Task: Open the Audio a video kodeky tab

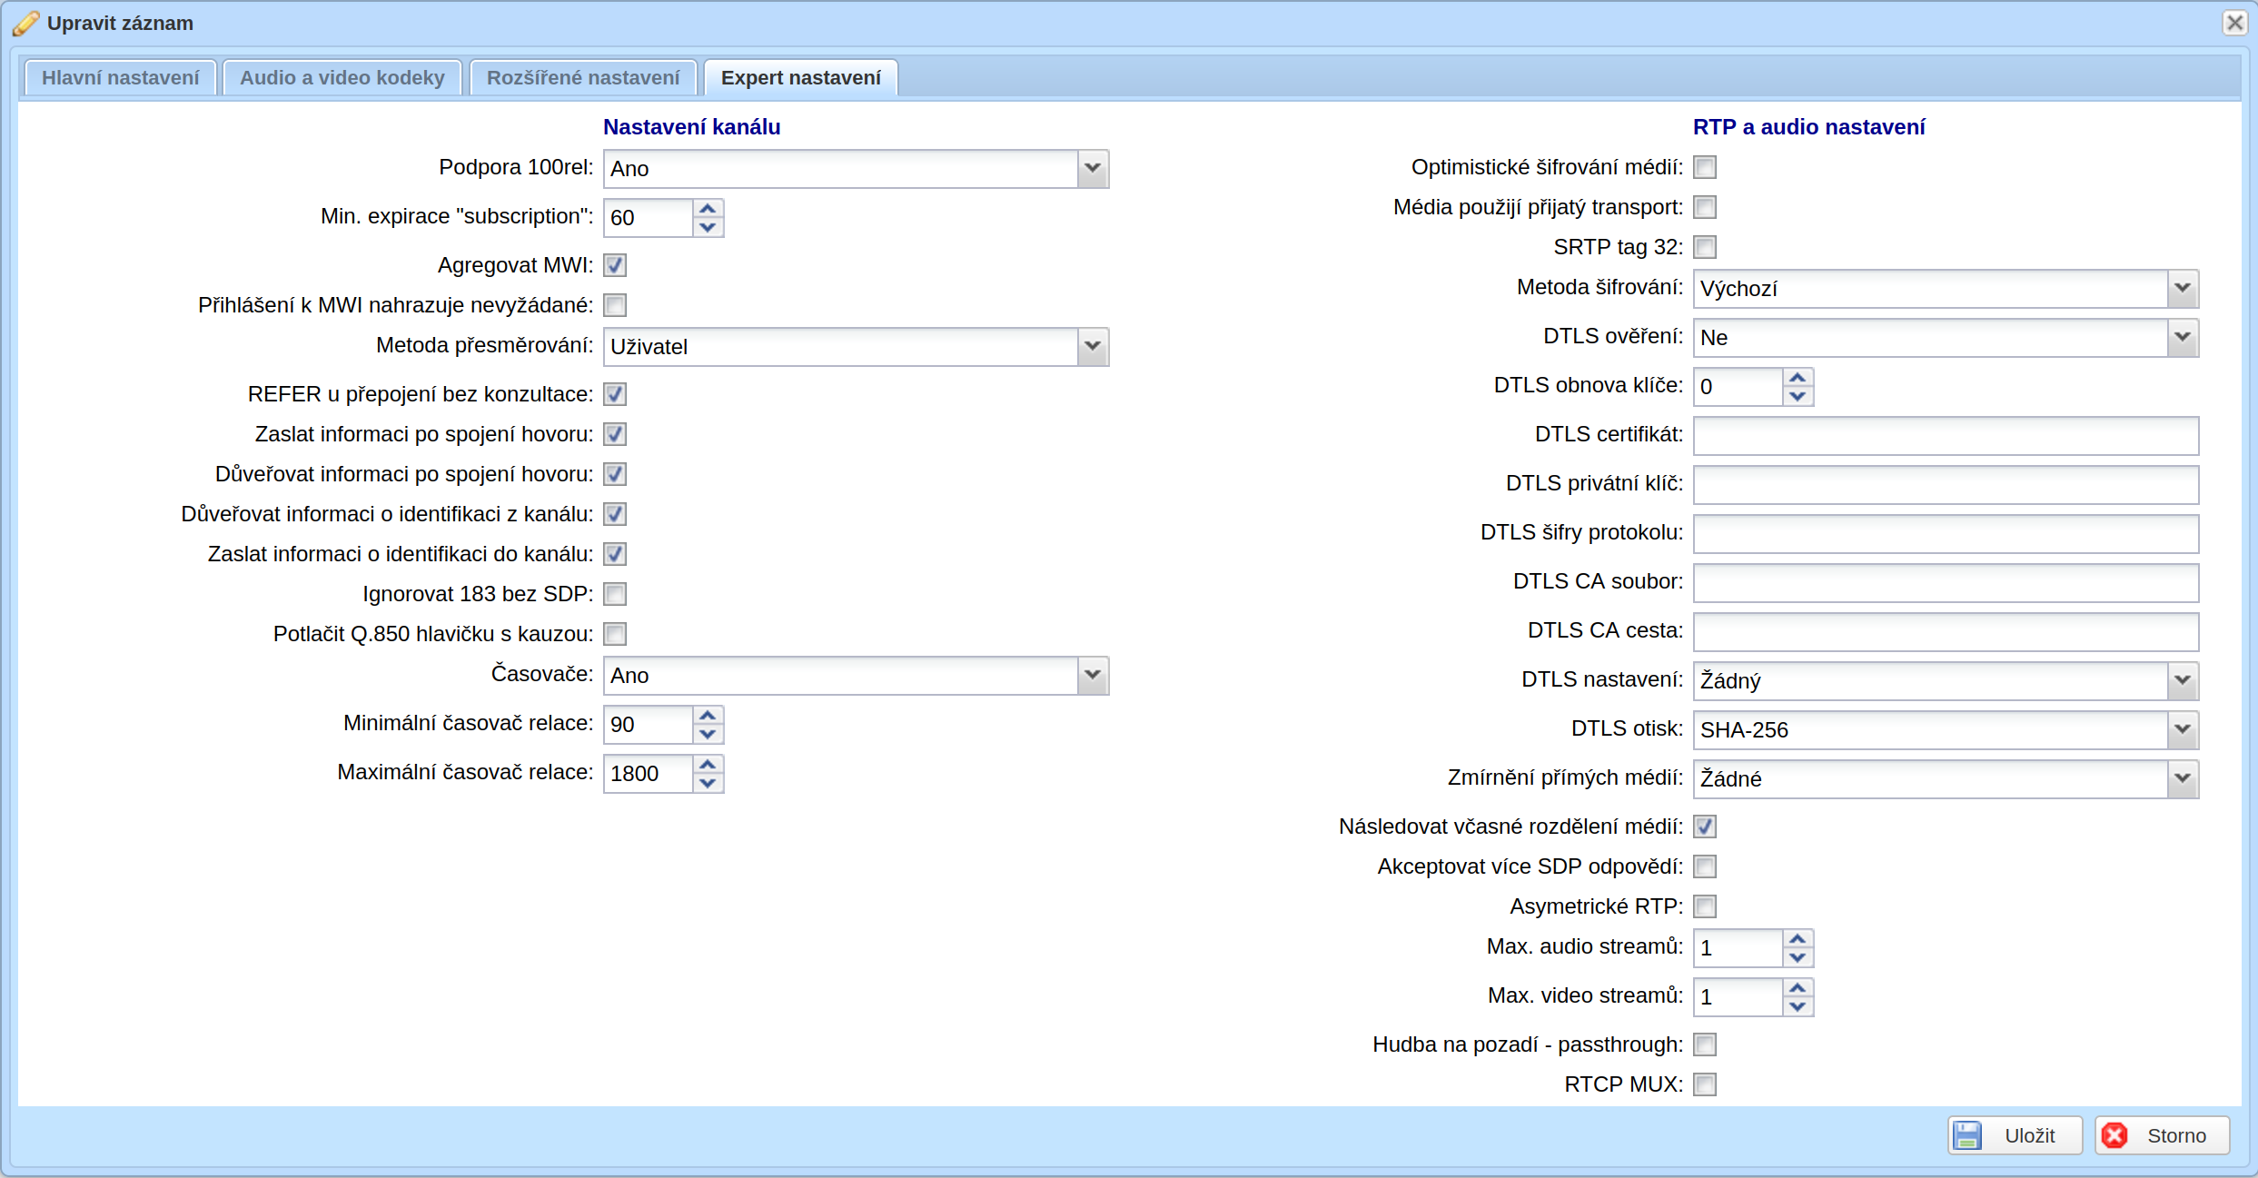Action: click(342, 78)
